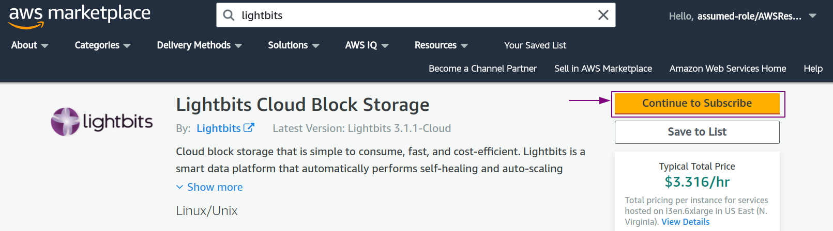Expand the Solutions menu

(x=293, y=45)
